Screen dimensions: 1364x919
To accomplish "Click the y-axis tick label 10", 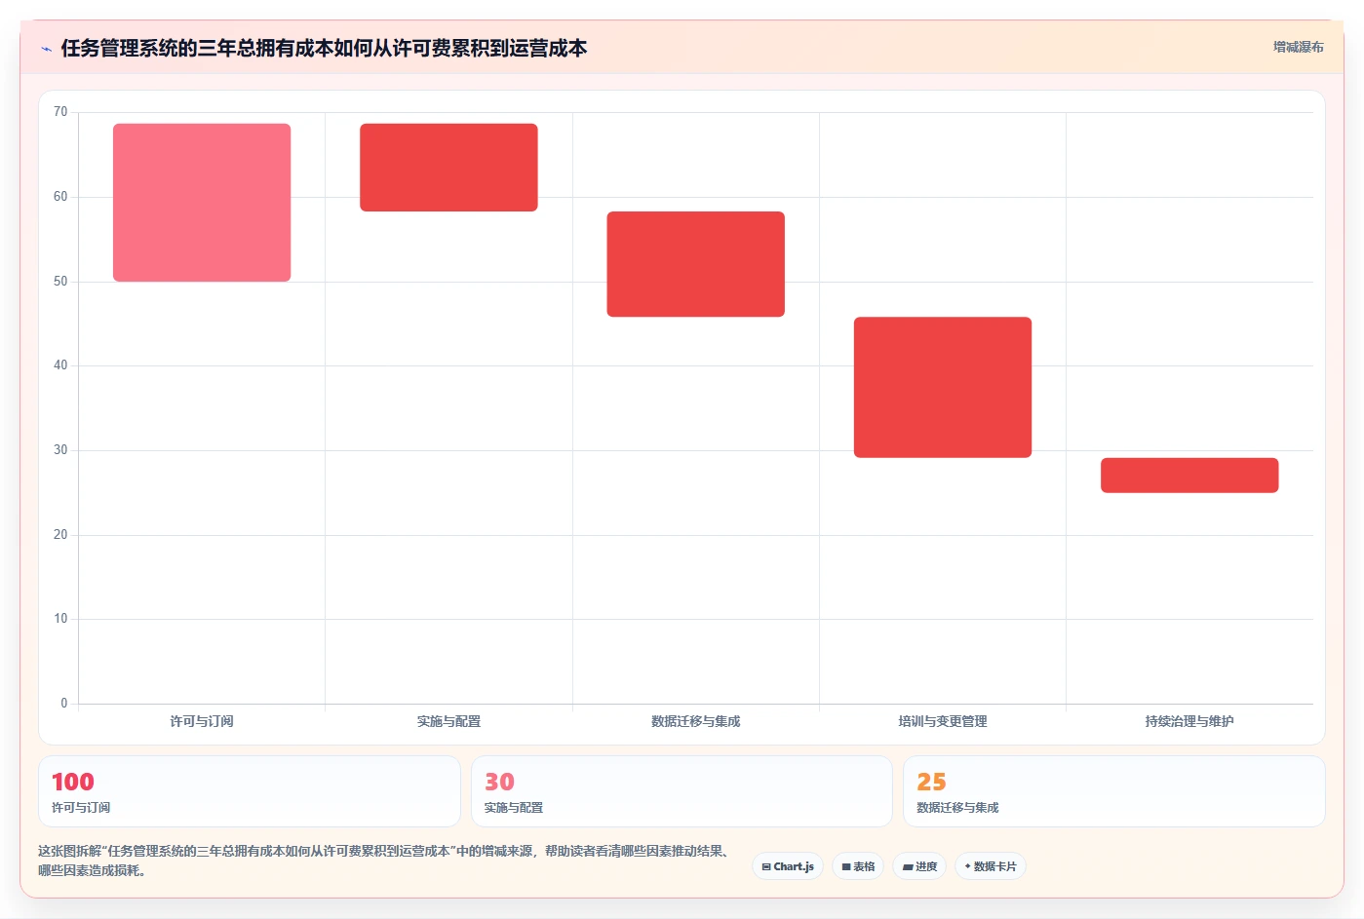I will pyautogui.click(x=60, y=619).
